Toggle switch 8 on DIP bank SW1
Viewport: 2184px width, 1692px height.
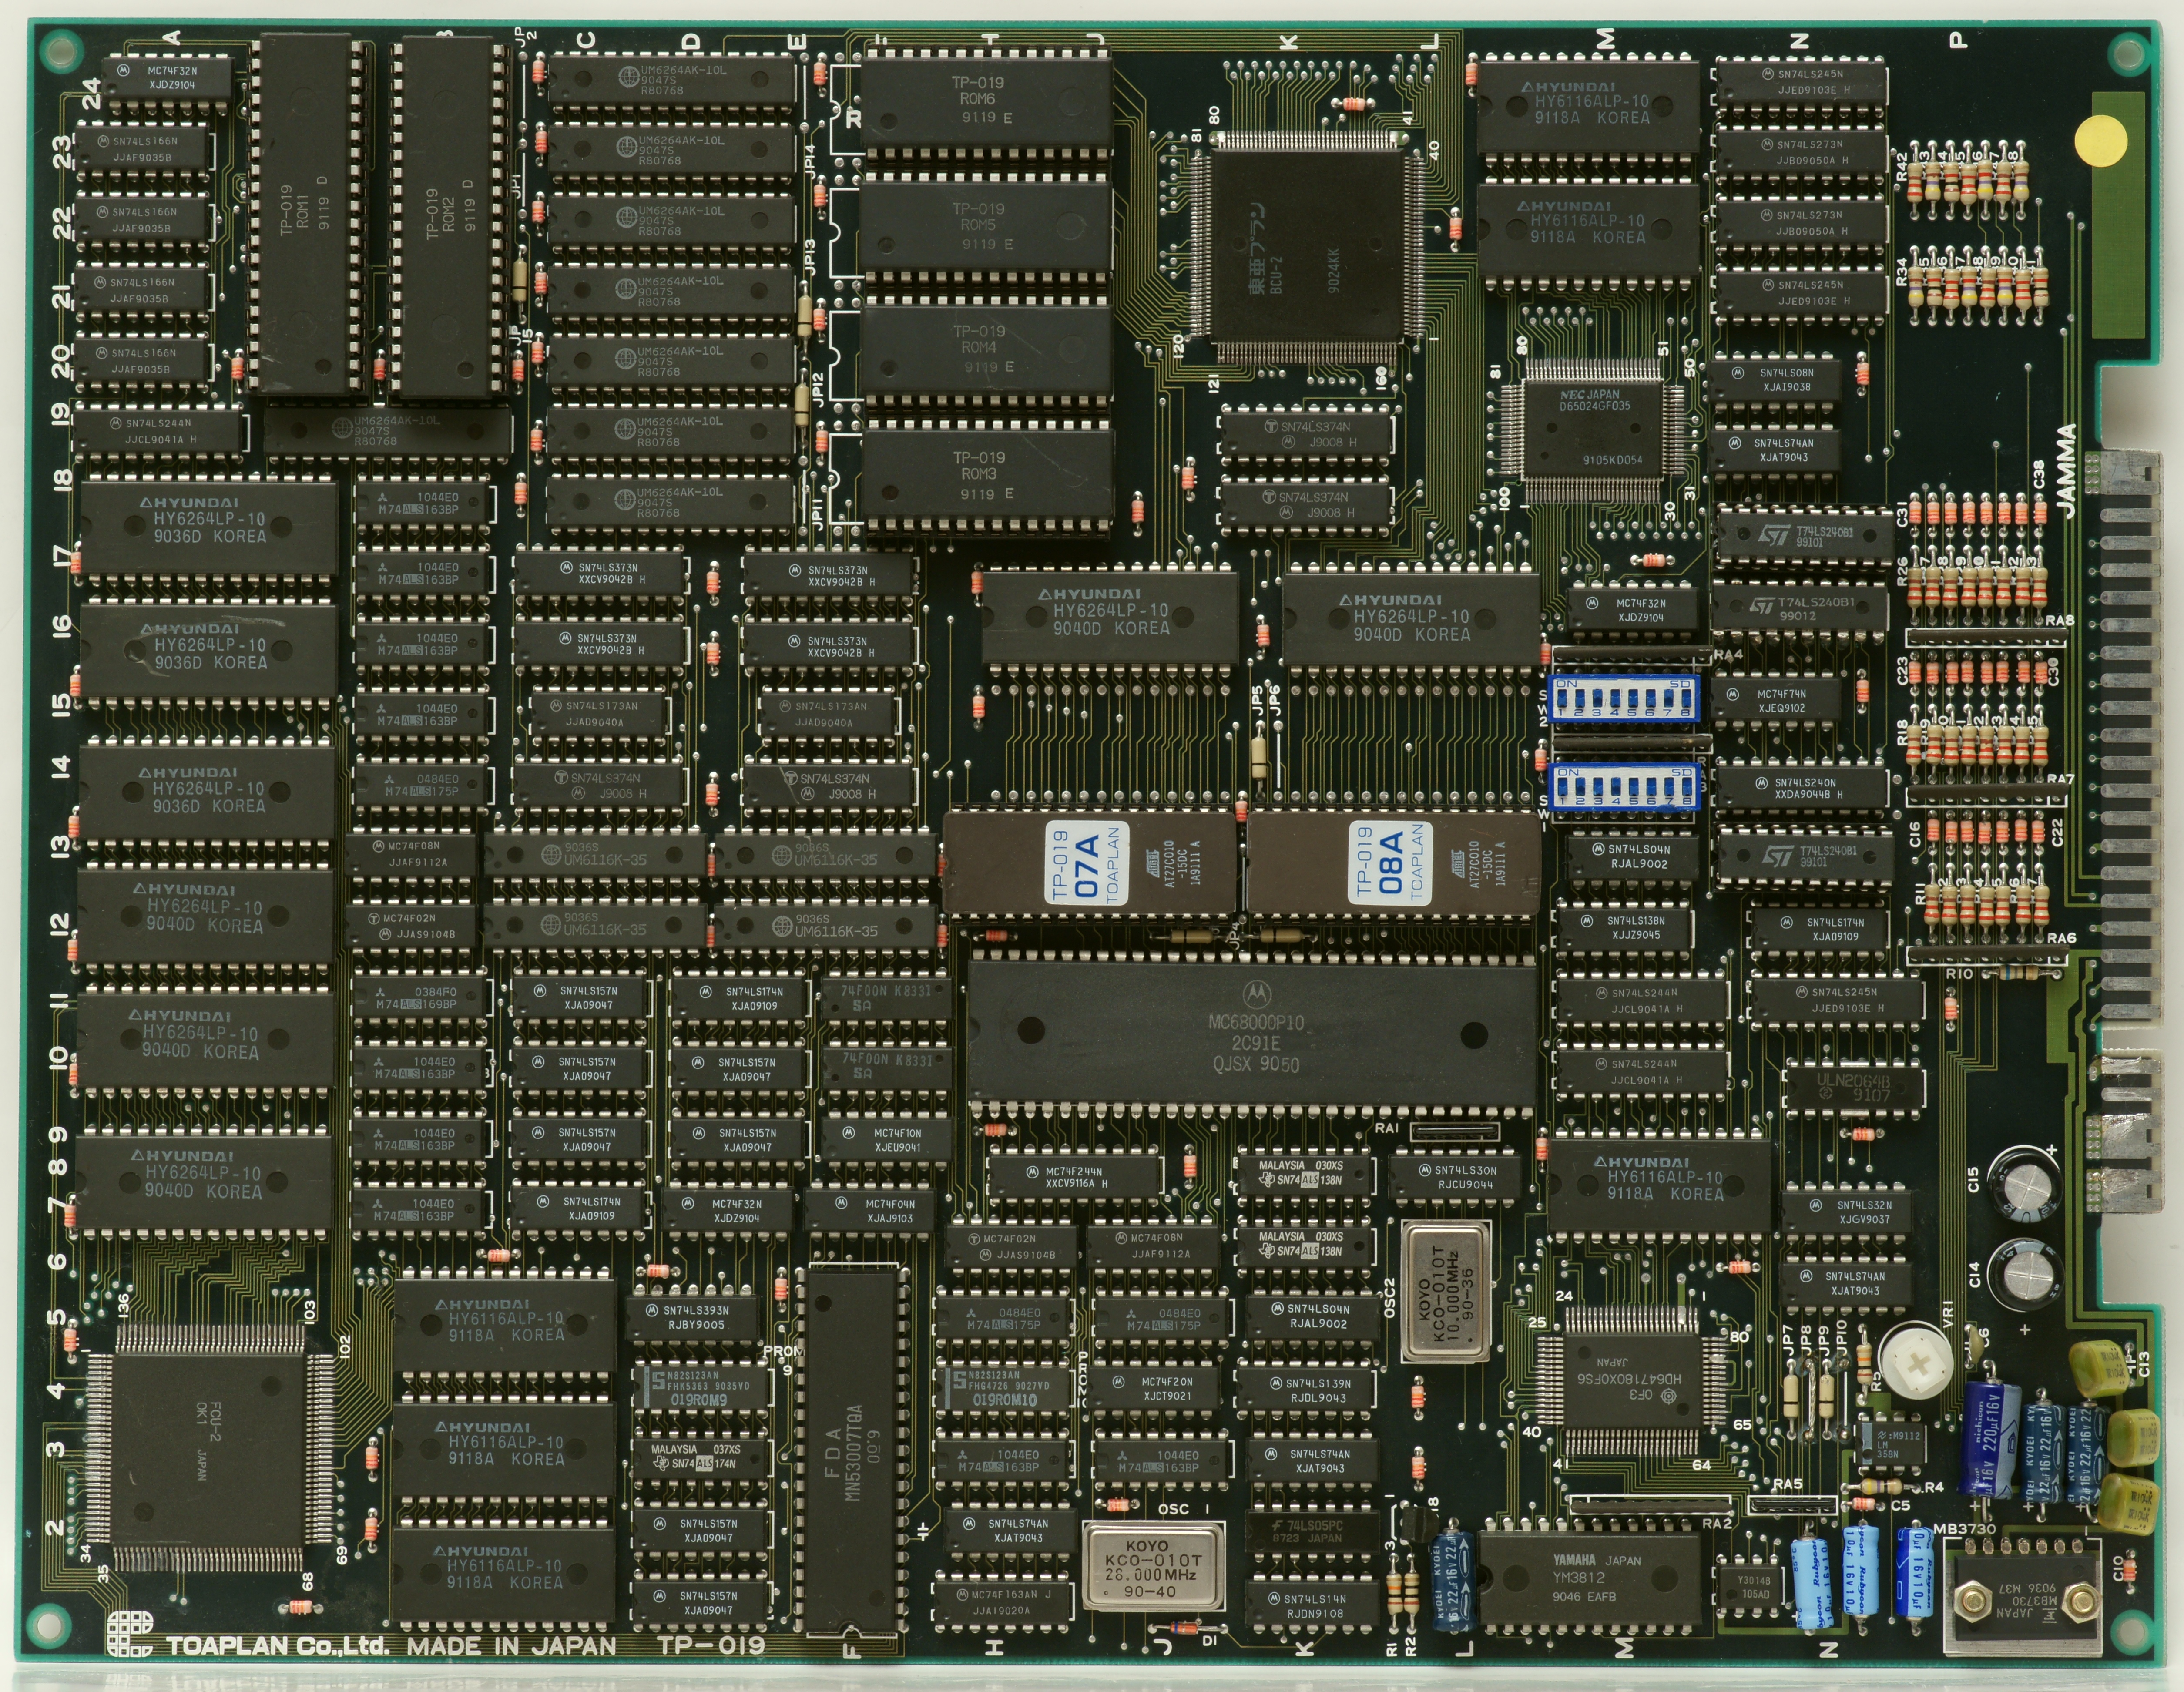pyautogui.click(x=1687, y=786)
